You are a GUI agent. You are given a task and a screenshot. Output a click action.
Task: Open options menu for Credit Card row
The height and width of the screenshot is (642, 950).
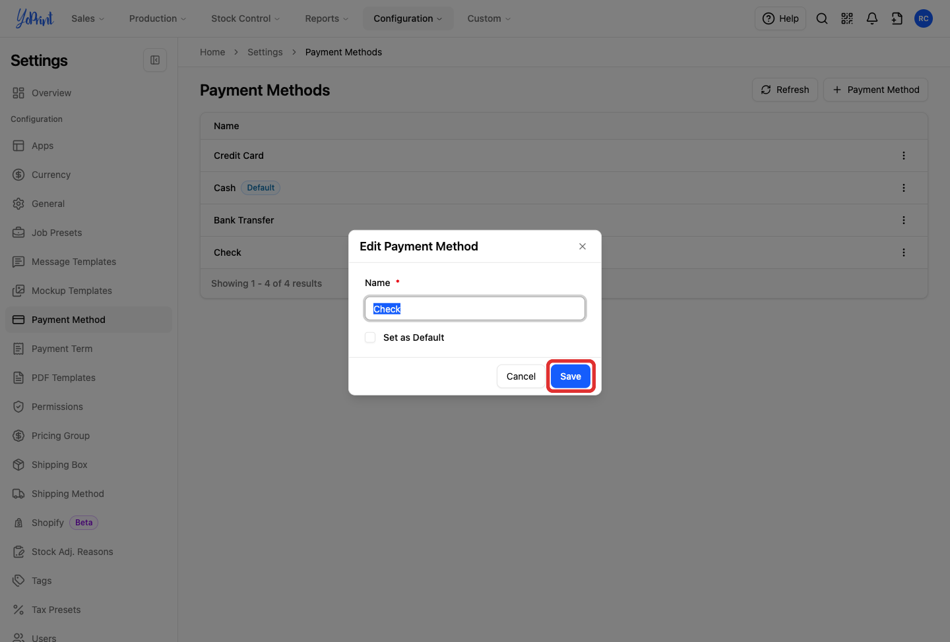click(904, 156)
